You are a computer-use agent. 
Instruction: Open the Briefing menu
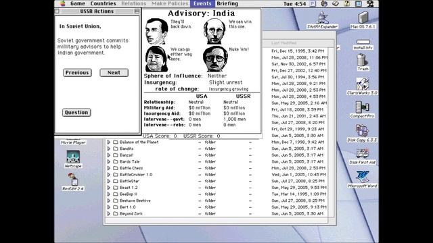point(227,3)
